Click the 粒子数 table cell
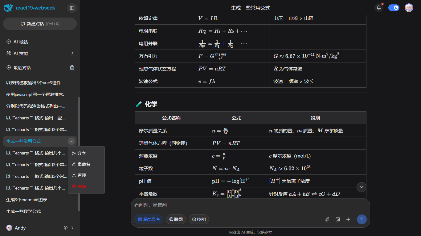421x236 pixels. [171, 168]
